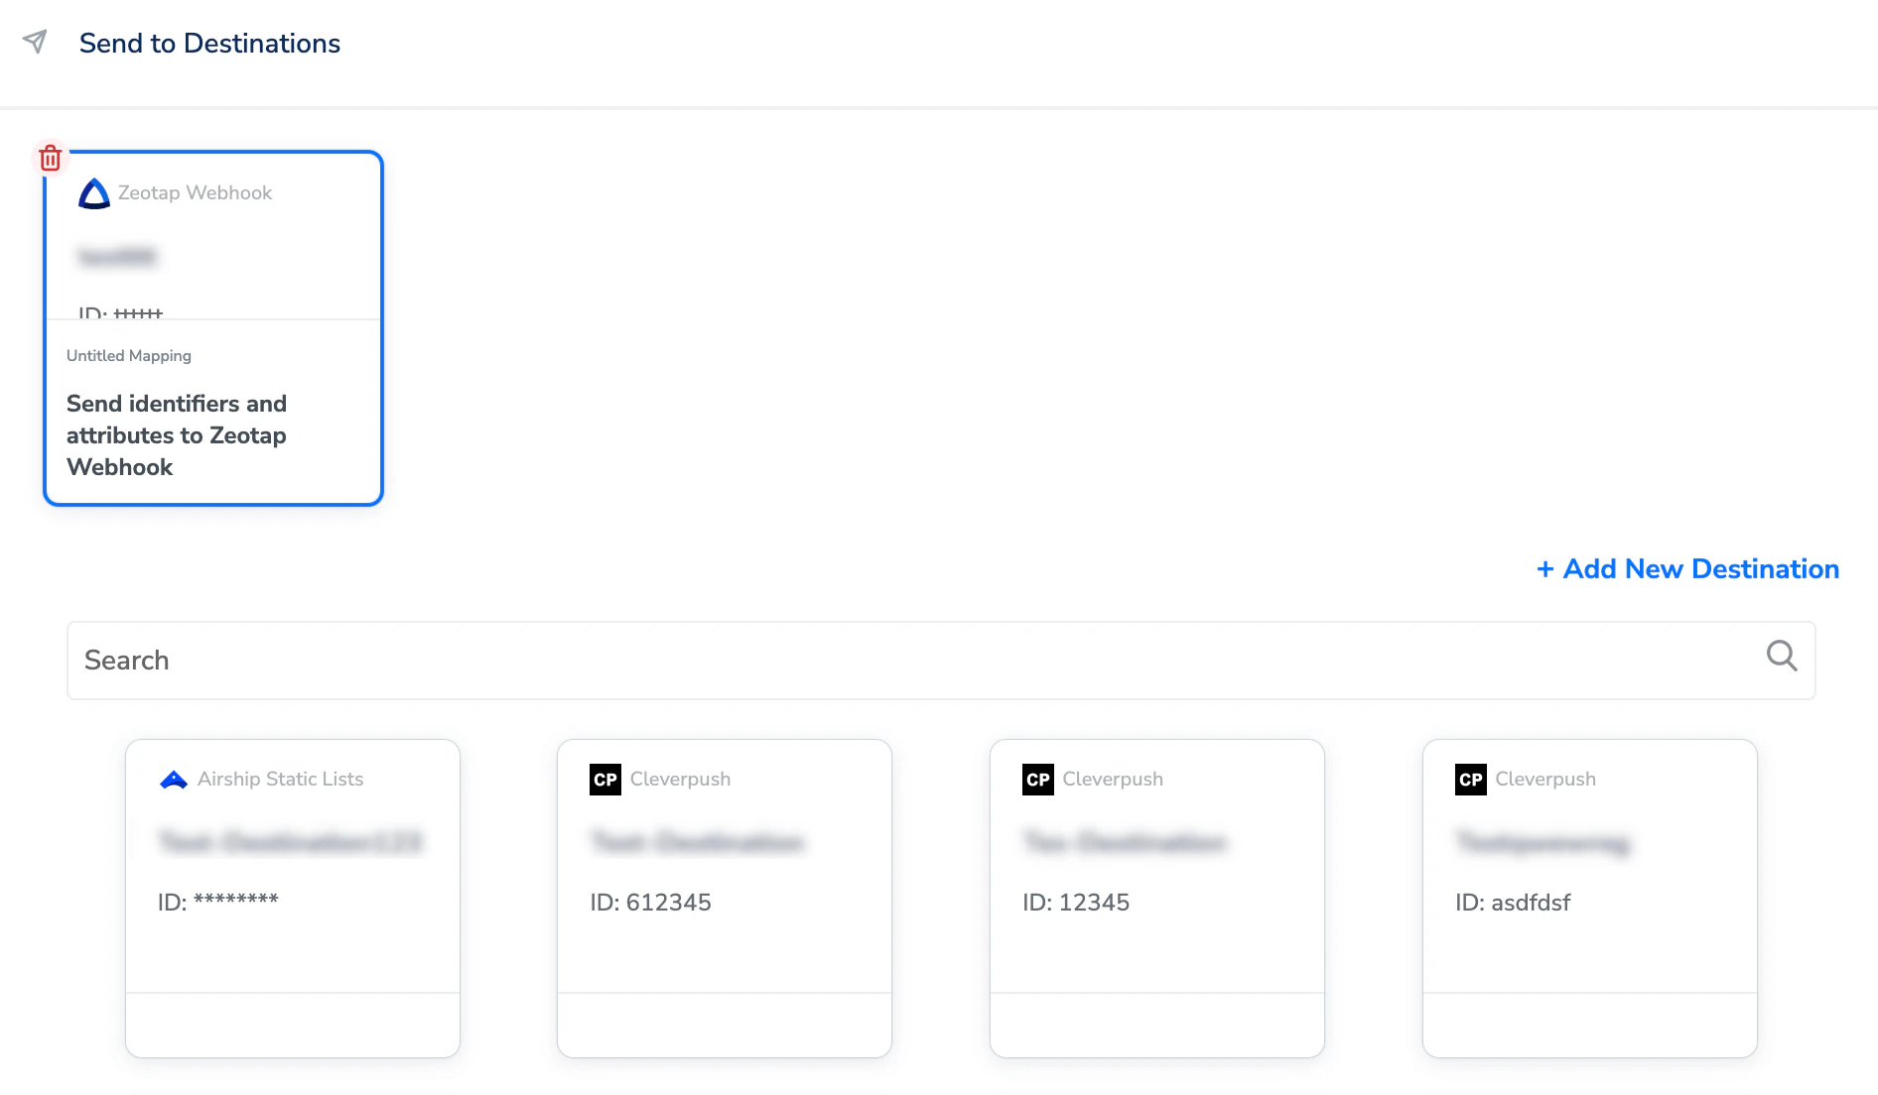Click CP logo on card ID asdfdsf

click(x=1471, y=780)
